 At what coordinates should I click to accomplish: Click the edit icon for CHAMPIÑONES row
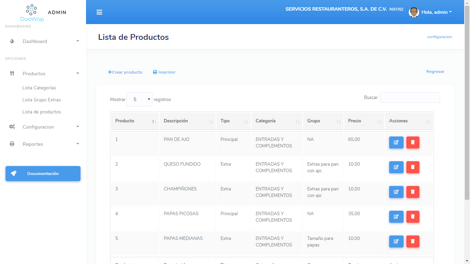point(396,192)
